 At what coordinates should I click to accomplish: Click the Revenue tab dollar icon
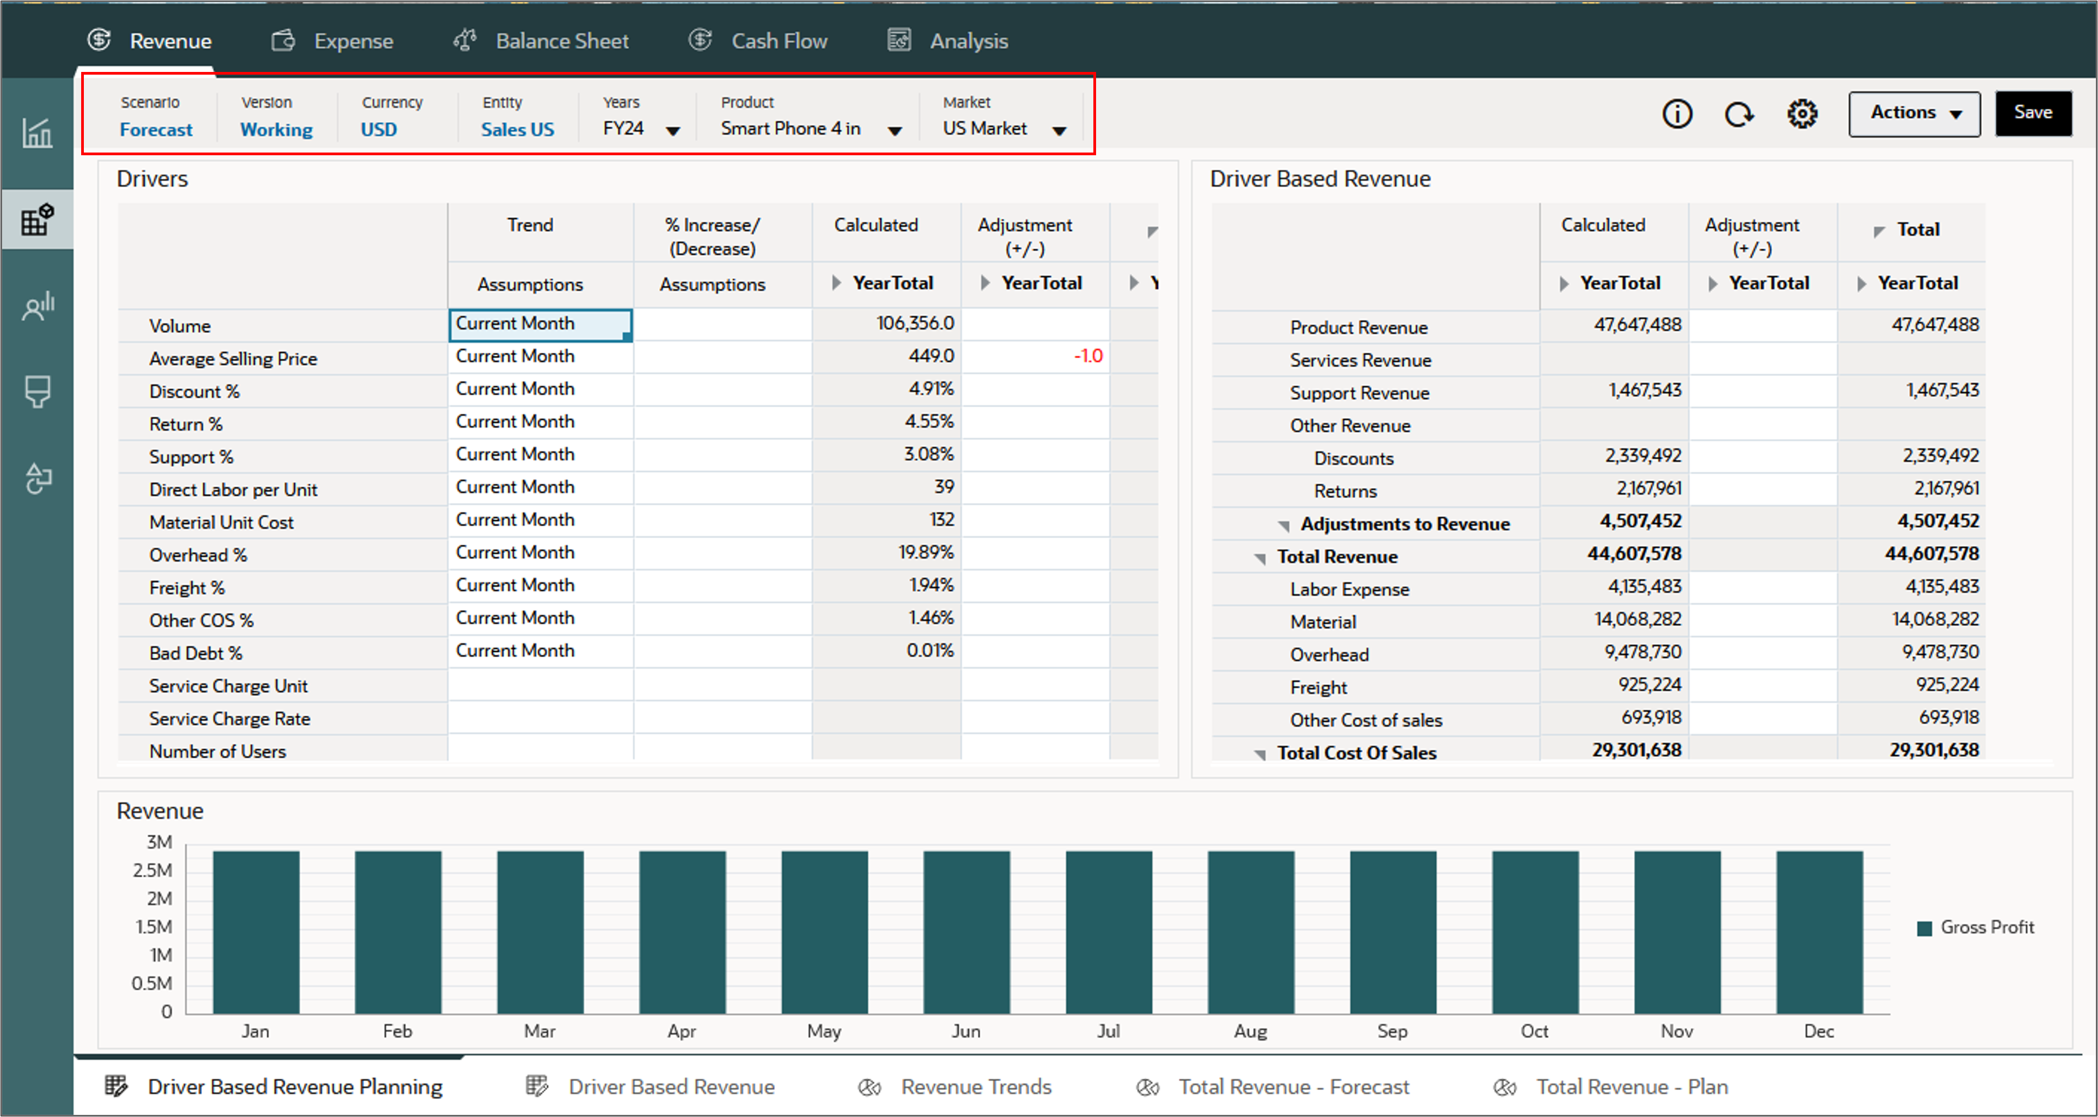pyautogui.click(x=100, y=40)
